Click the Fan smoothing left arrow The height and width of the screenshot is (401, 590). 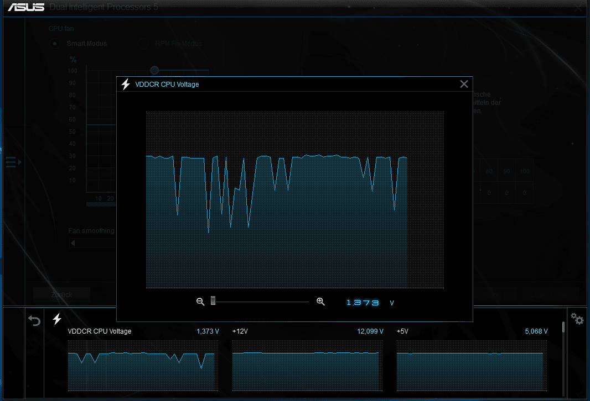[73, 243]
